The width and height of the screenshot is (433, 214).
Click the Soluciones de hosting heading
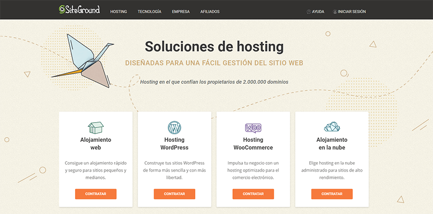pyautogui.click(x=214, y=47)
